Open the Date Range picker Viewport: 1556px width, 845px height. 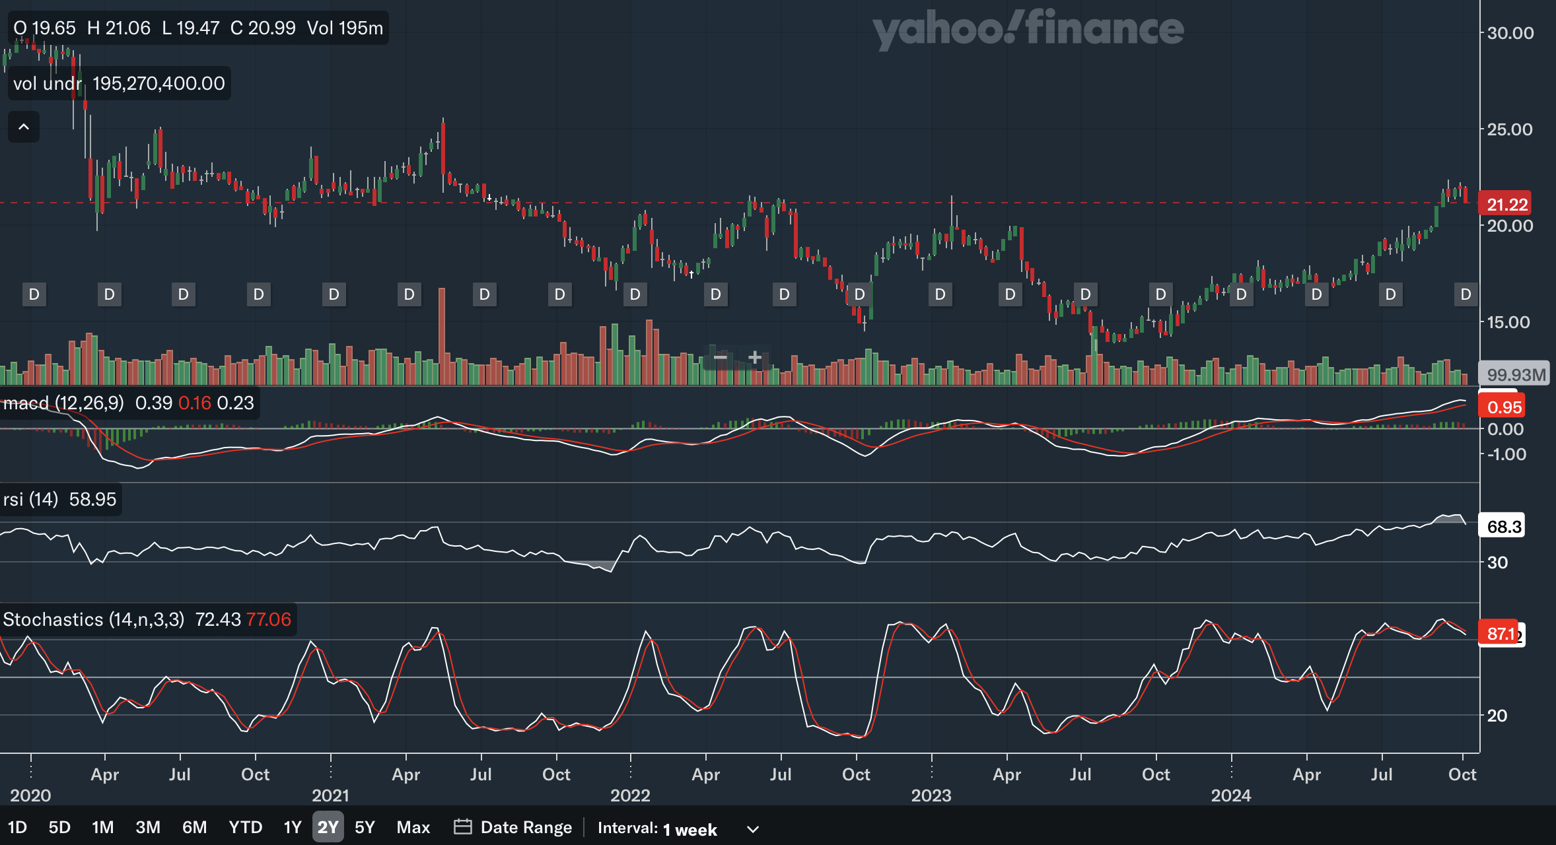coord(526,827)
